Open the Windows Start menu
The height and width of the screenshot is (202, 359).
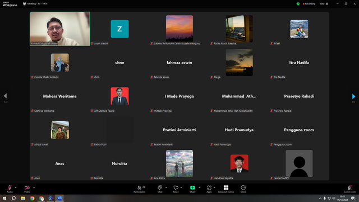4,198
